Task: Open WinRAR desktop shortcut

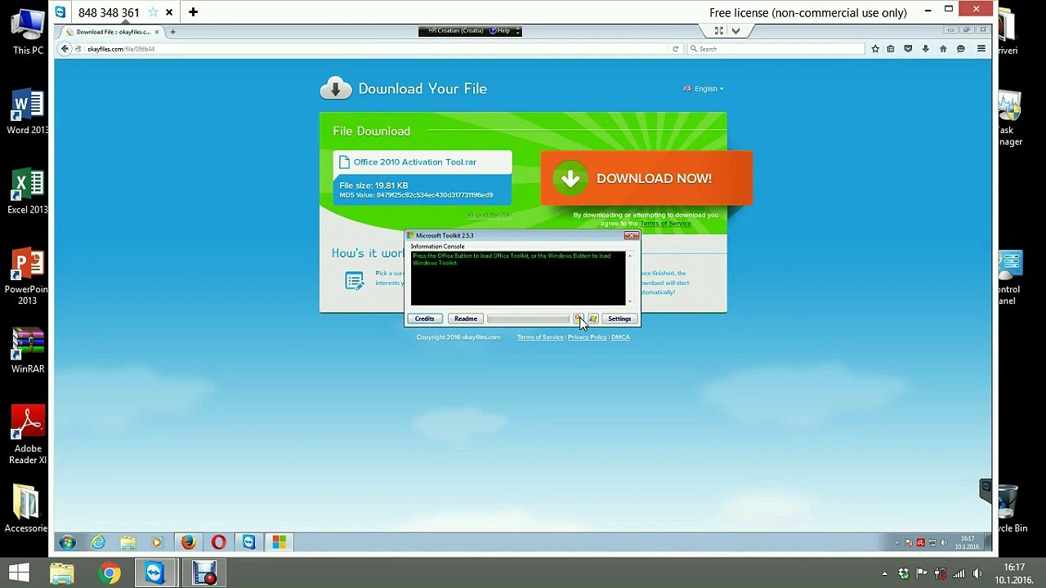Action: (x=28, y=351)
